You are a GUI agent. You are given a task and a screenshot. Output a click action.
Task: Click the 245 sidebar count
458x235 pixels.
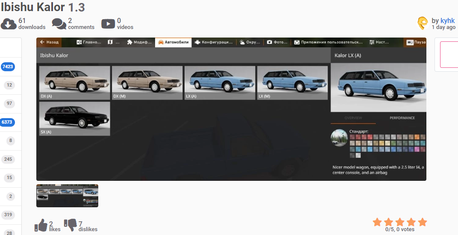[x=8, y=159]
